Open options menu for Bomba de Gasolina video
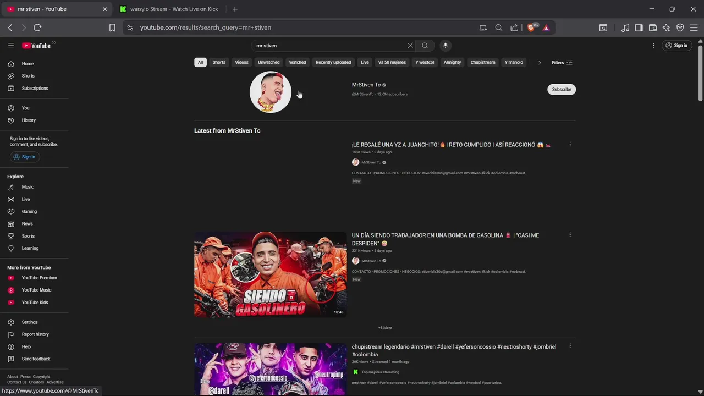This screenshot has width=704, height=396. 570,235
